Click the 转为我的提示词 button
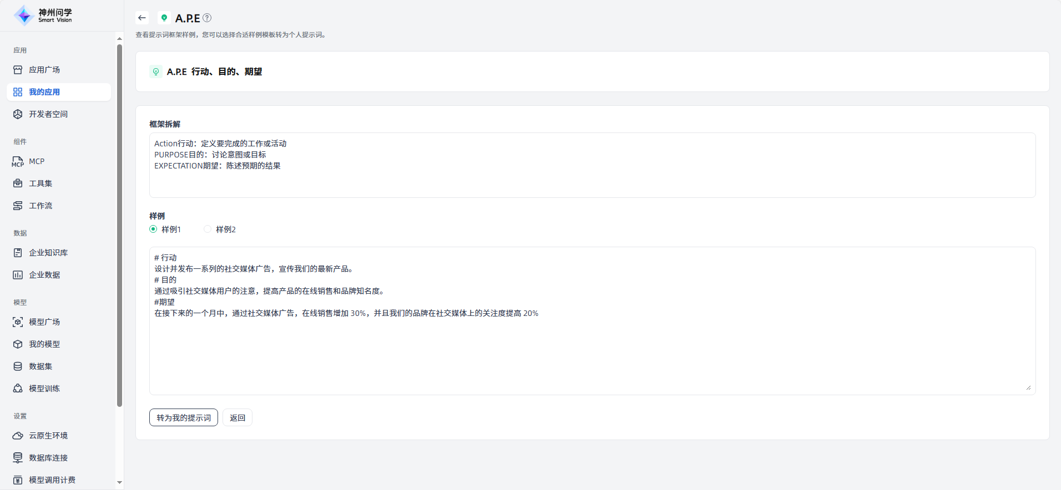 [x=184, y=417]
